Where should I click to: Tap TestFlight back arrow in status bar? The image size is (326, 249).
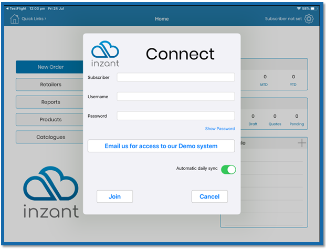(7, 8)
